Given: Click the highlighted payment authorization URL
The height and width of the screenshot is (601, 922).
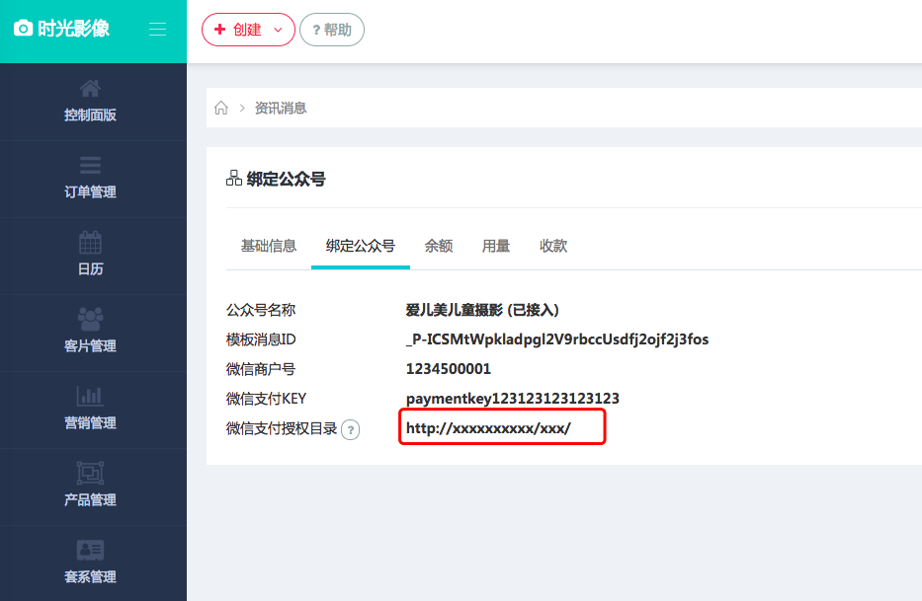Looking at the screenshot, I should pyautogui.click(x=489, y=429).
